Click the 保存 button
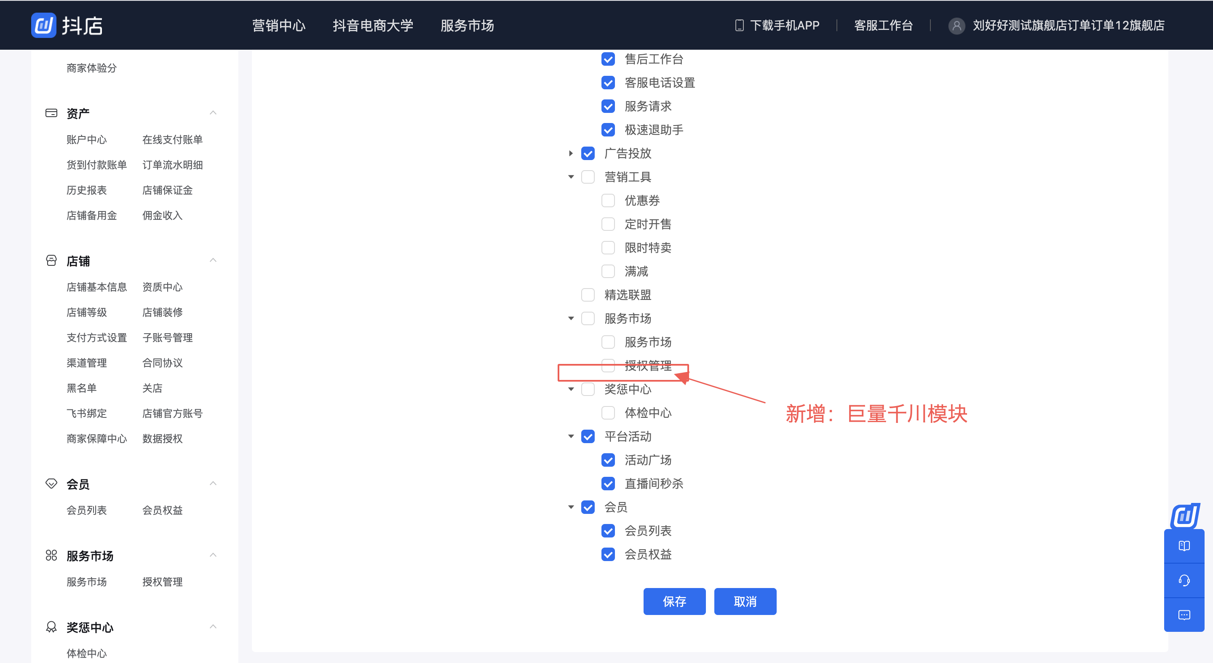This screenshot has width=1213, height=663. 674,602
